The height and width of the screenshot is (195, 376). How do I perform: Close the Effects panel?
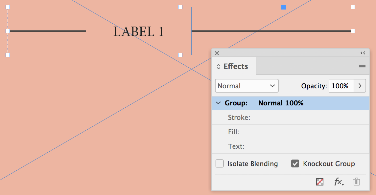(217, 53)
